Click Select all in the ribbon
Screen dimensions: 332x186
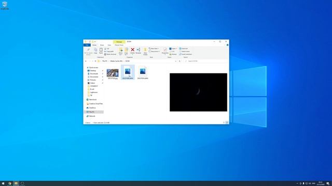tap(183, 49)
